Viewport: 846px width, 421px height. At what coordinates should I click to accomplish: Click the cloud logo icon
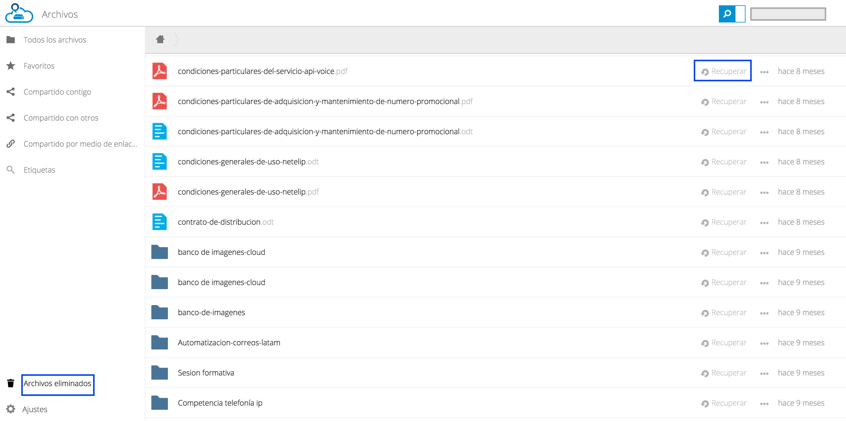click(x=19, y=13)
